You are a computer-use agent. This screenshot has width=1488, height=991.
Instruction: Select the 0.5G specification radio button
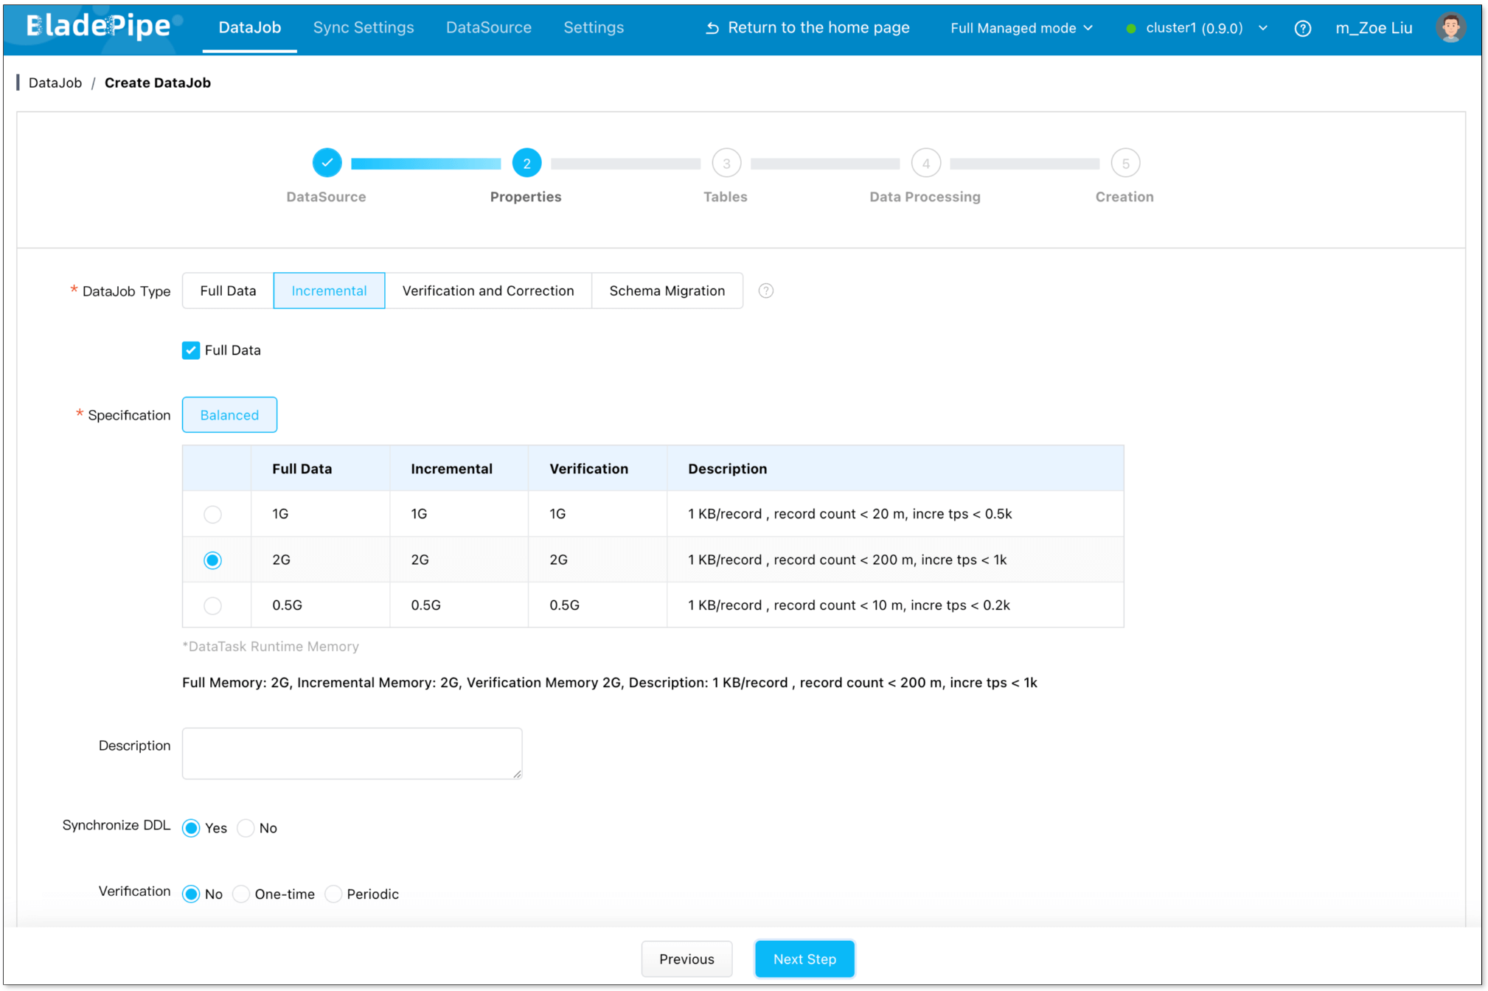click(x=212, y=605)
